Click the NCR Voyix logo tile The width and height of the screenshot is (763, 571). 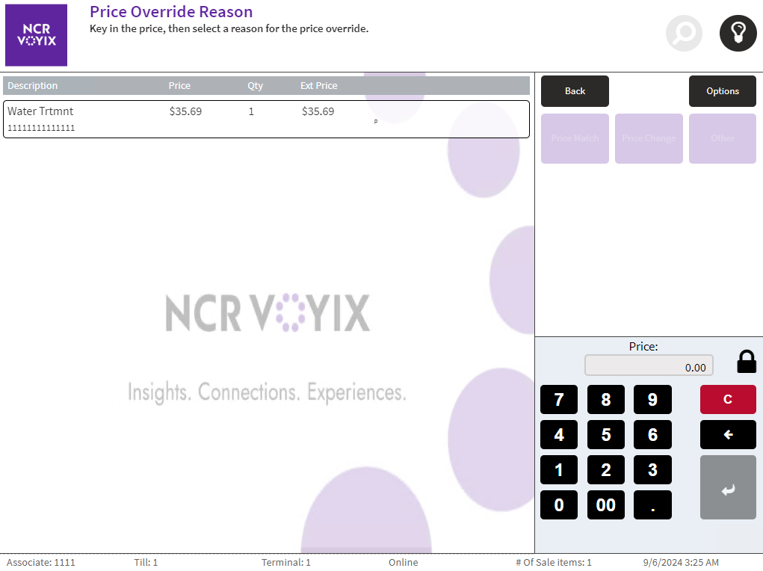(36, 35)
